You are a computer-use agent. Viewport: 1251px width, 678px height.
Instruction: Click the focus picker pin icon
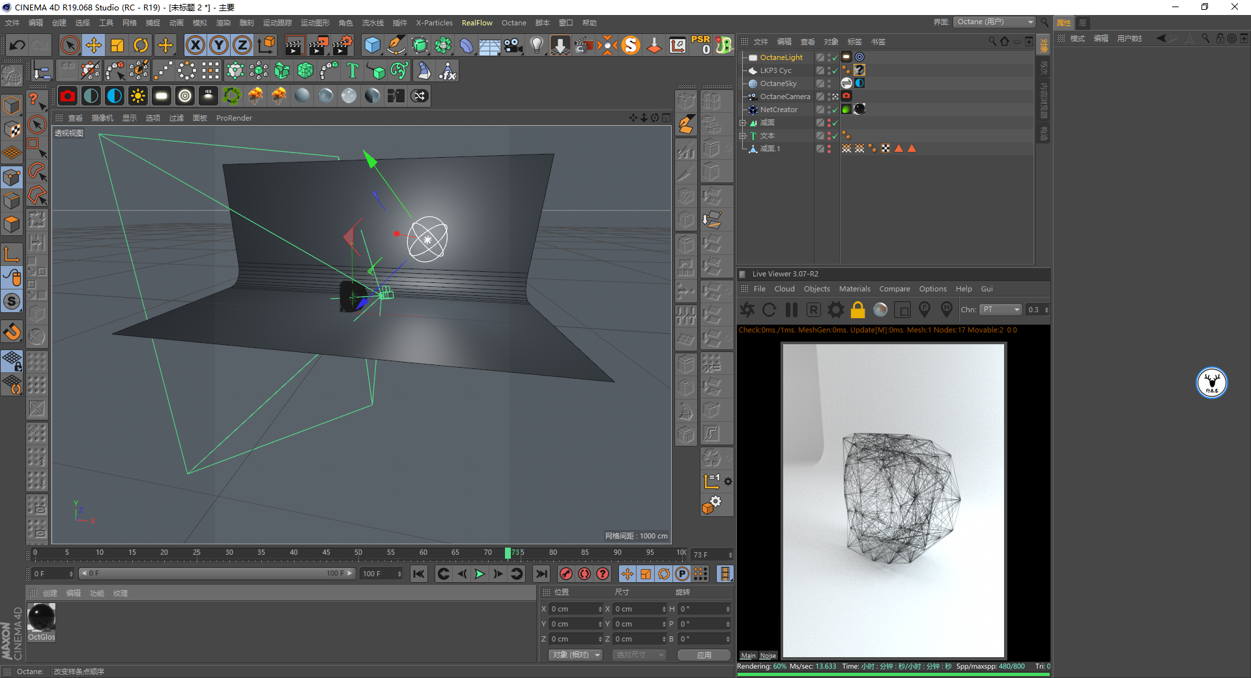point(925,310)
